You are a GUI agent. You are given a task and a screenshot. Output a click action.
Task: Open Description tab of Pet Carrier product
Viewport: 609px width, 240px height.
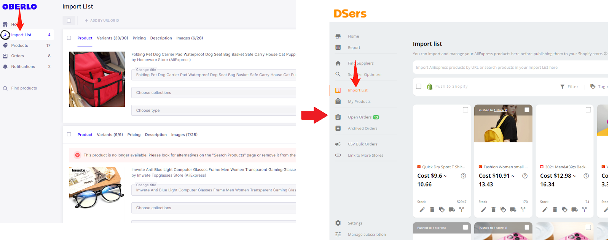point(161,38)
